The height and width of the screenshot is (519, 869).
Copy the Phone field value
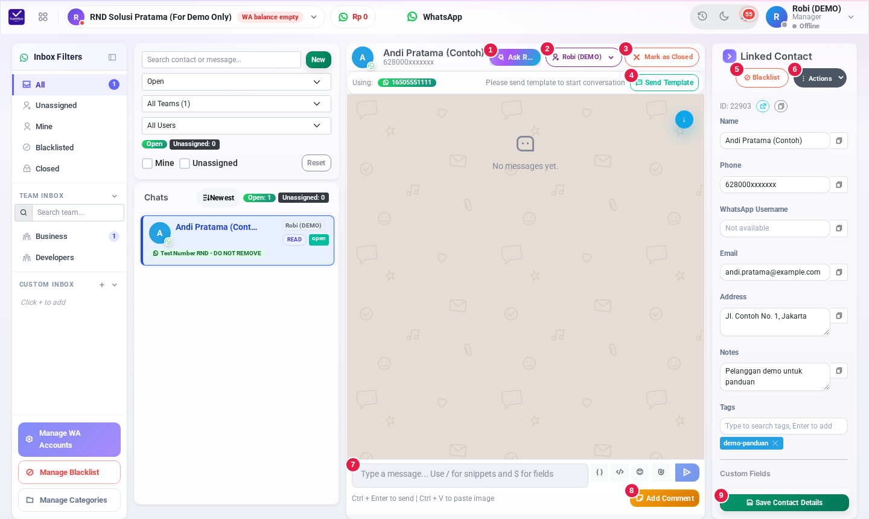[x=839, y=185]
